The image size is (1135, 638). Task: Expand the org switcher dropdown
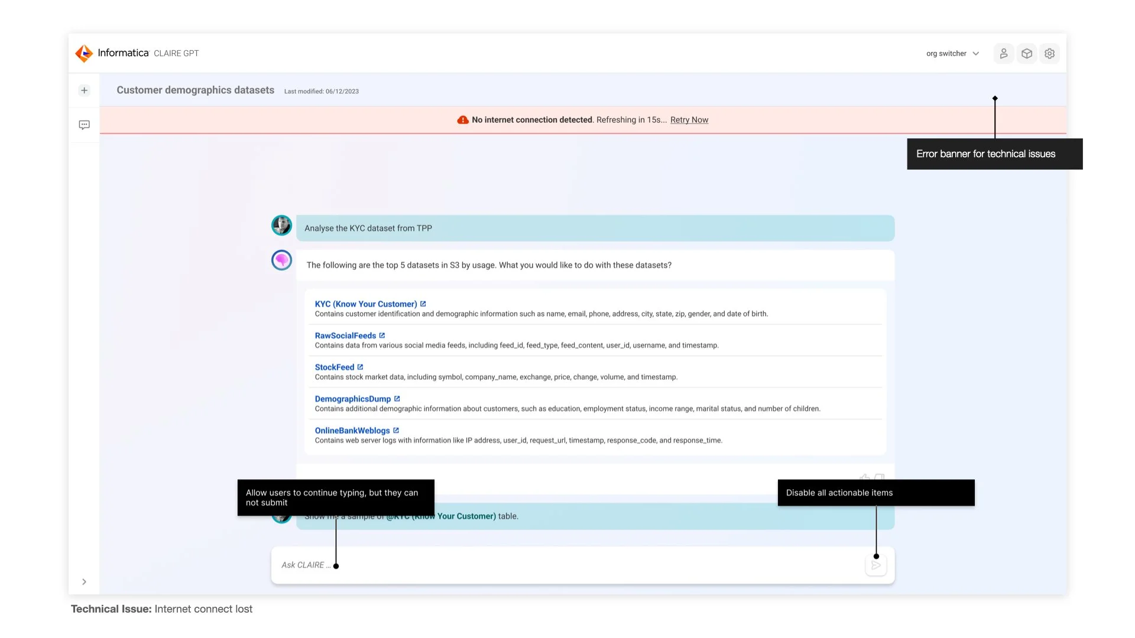(x=952, y=54)
